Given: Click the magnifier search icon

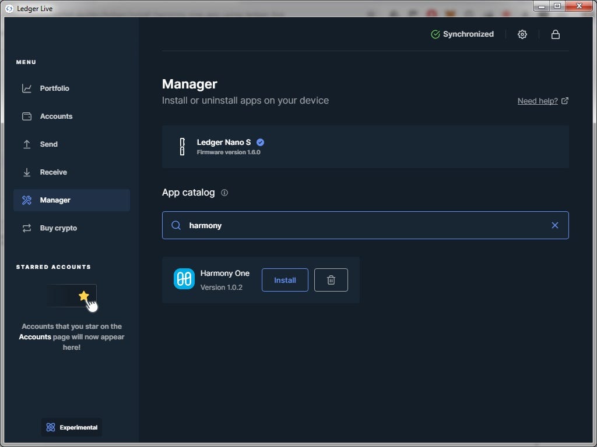Looking at the screenshot, I should tap(176, 225).
